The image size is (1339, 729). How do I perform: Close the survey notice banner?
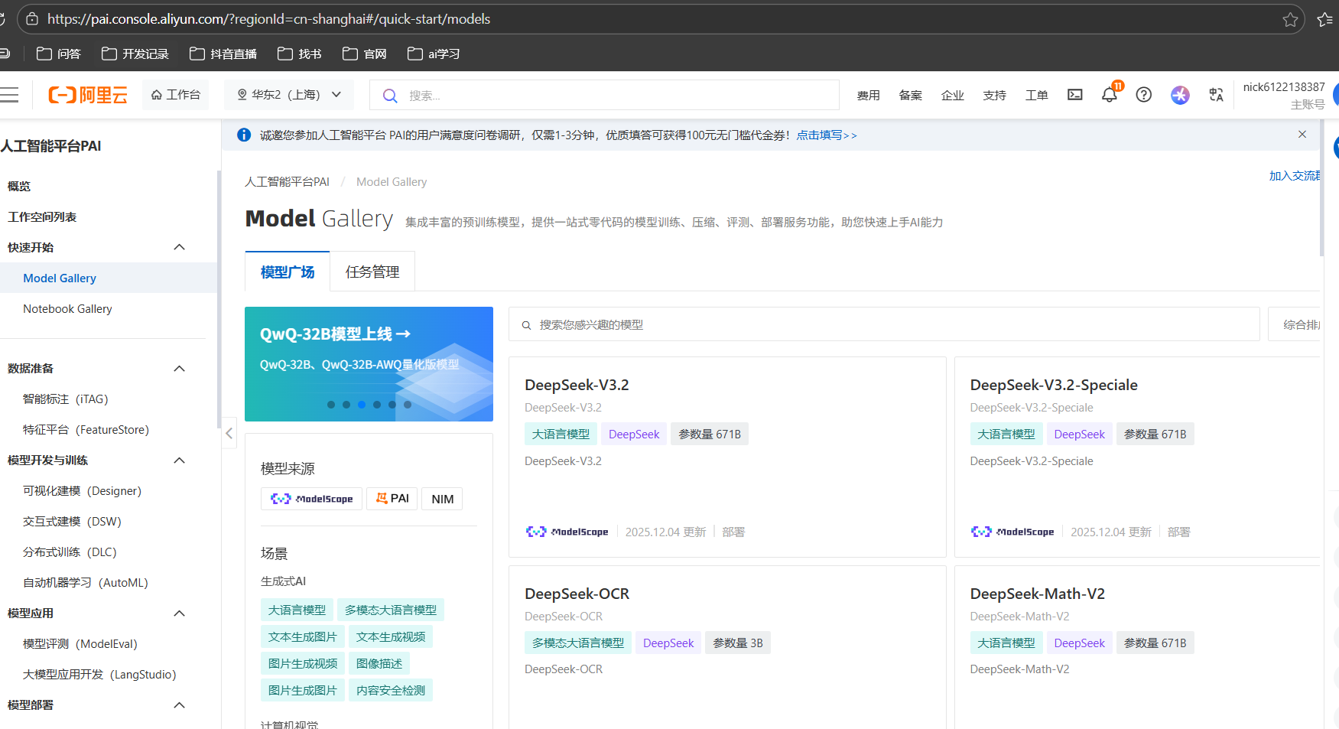coord(1302,135)
